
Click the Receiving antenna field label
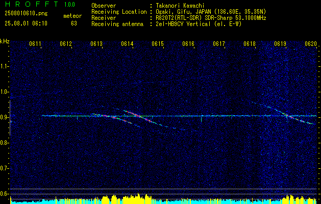pos(117,24)
